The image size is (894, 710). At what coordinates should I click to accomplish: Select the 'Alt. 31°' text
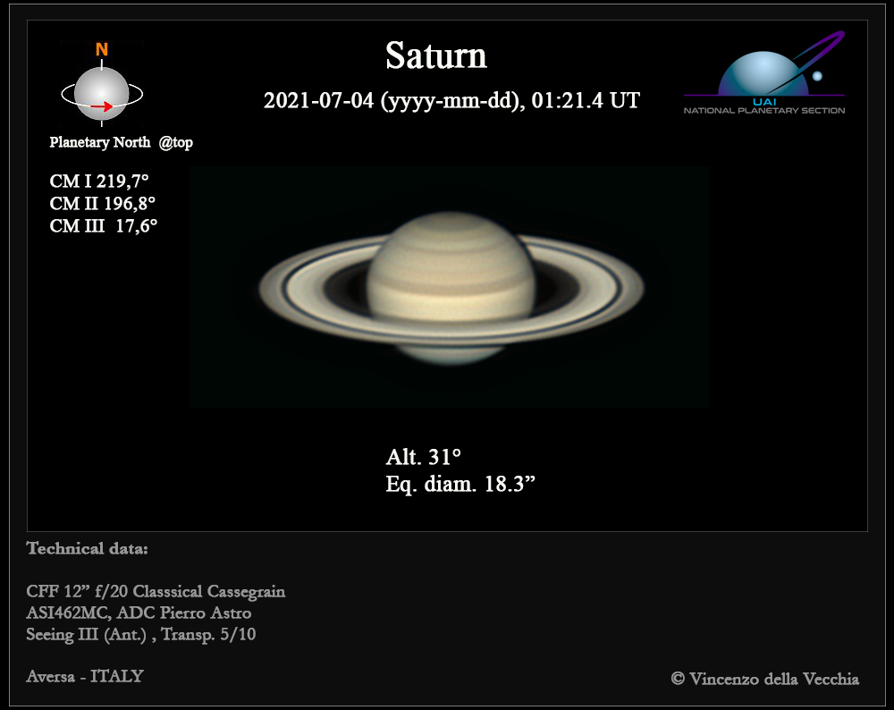[x=423, y=457]
